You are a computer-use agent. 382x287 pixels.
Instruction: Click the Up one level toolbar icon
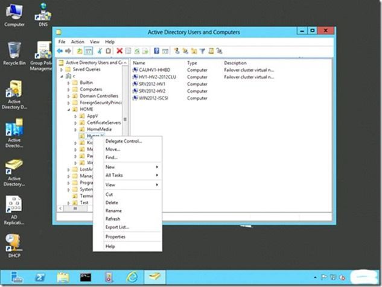point(80,51)
